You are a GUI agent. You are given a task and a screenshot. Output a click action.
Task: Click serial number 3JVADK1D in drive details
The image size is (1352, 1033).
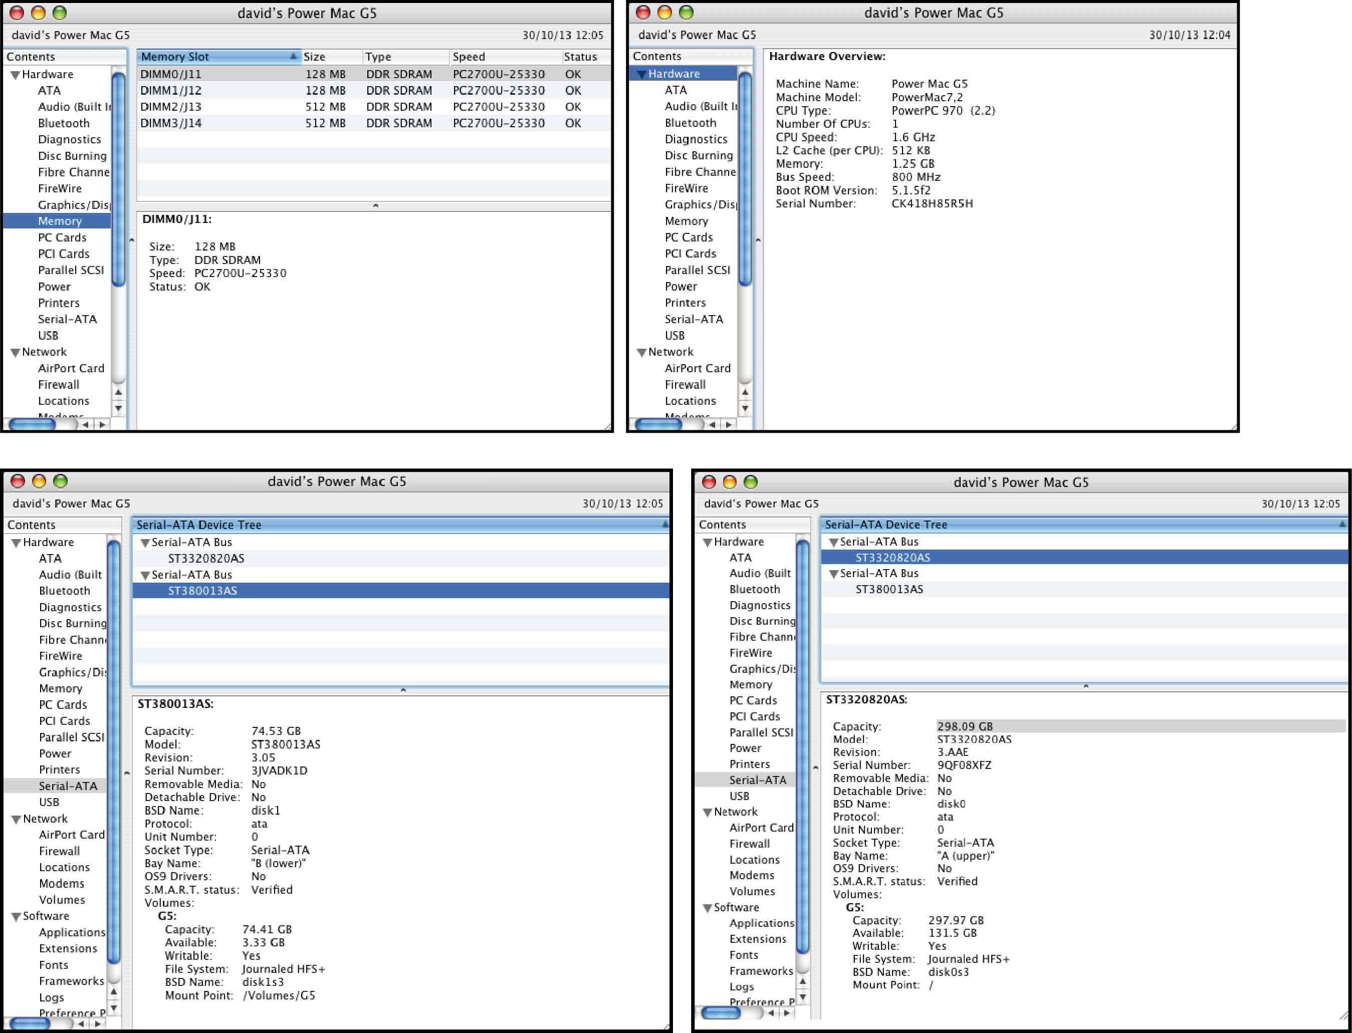coord(279,770)
